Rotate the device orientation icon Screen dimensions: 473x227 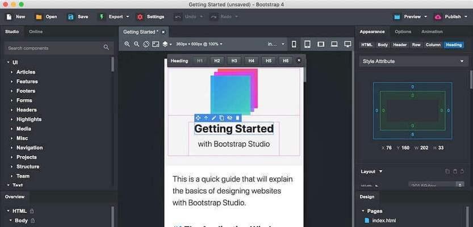146,44
